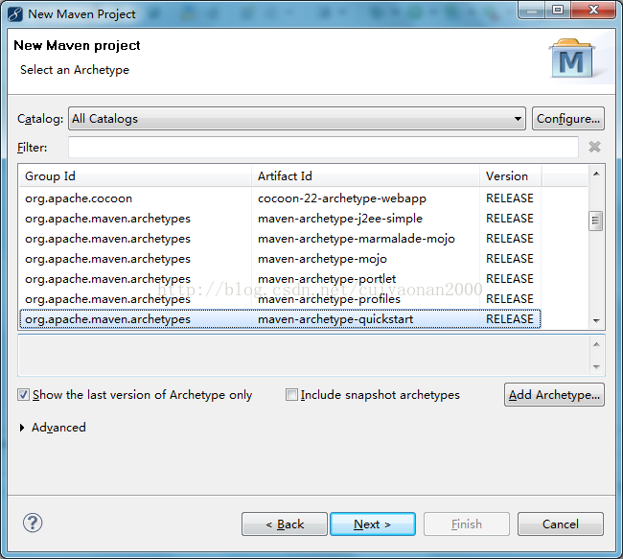Click the Version column header
This screenshot has height=559, width=623.
[x=508, y=175]
